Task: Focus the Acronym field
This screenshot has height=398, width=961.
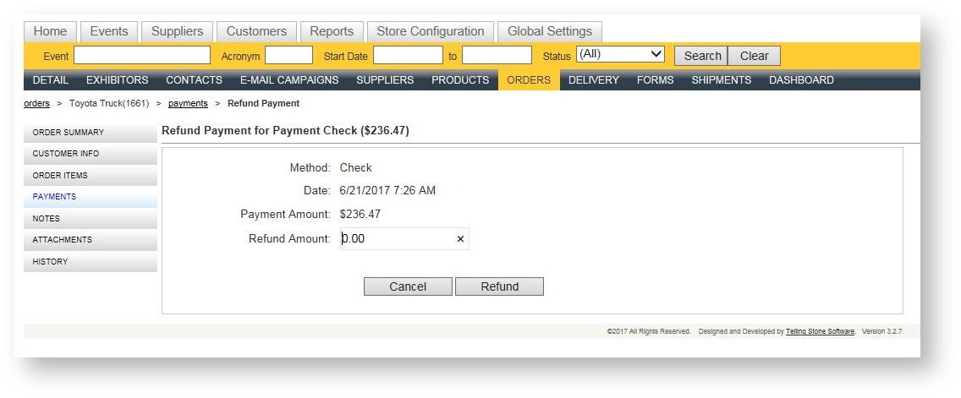Action: click(288, 55)
